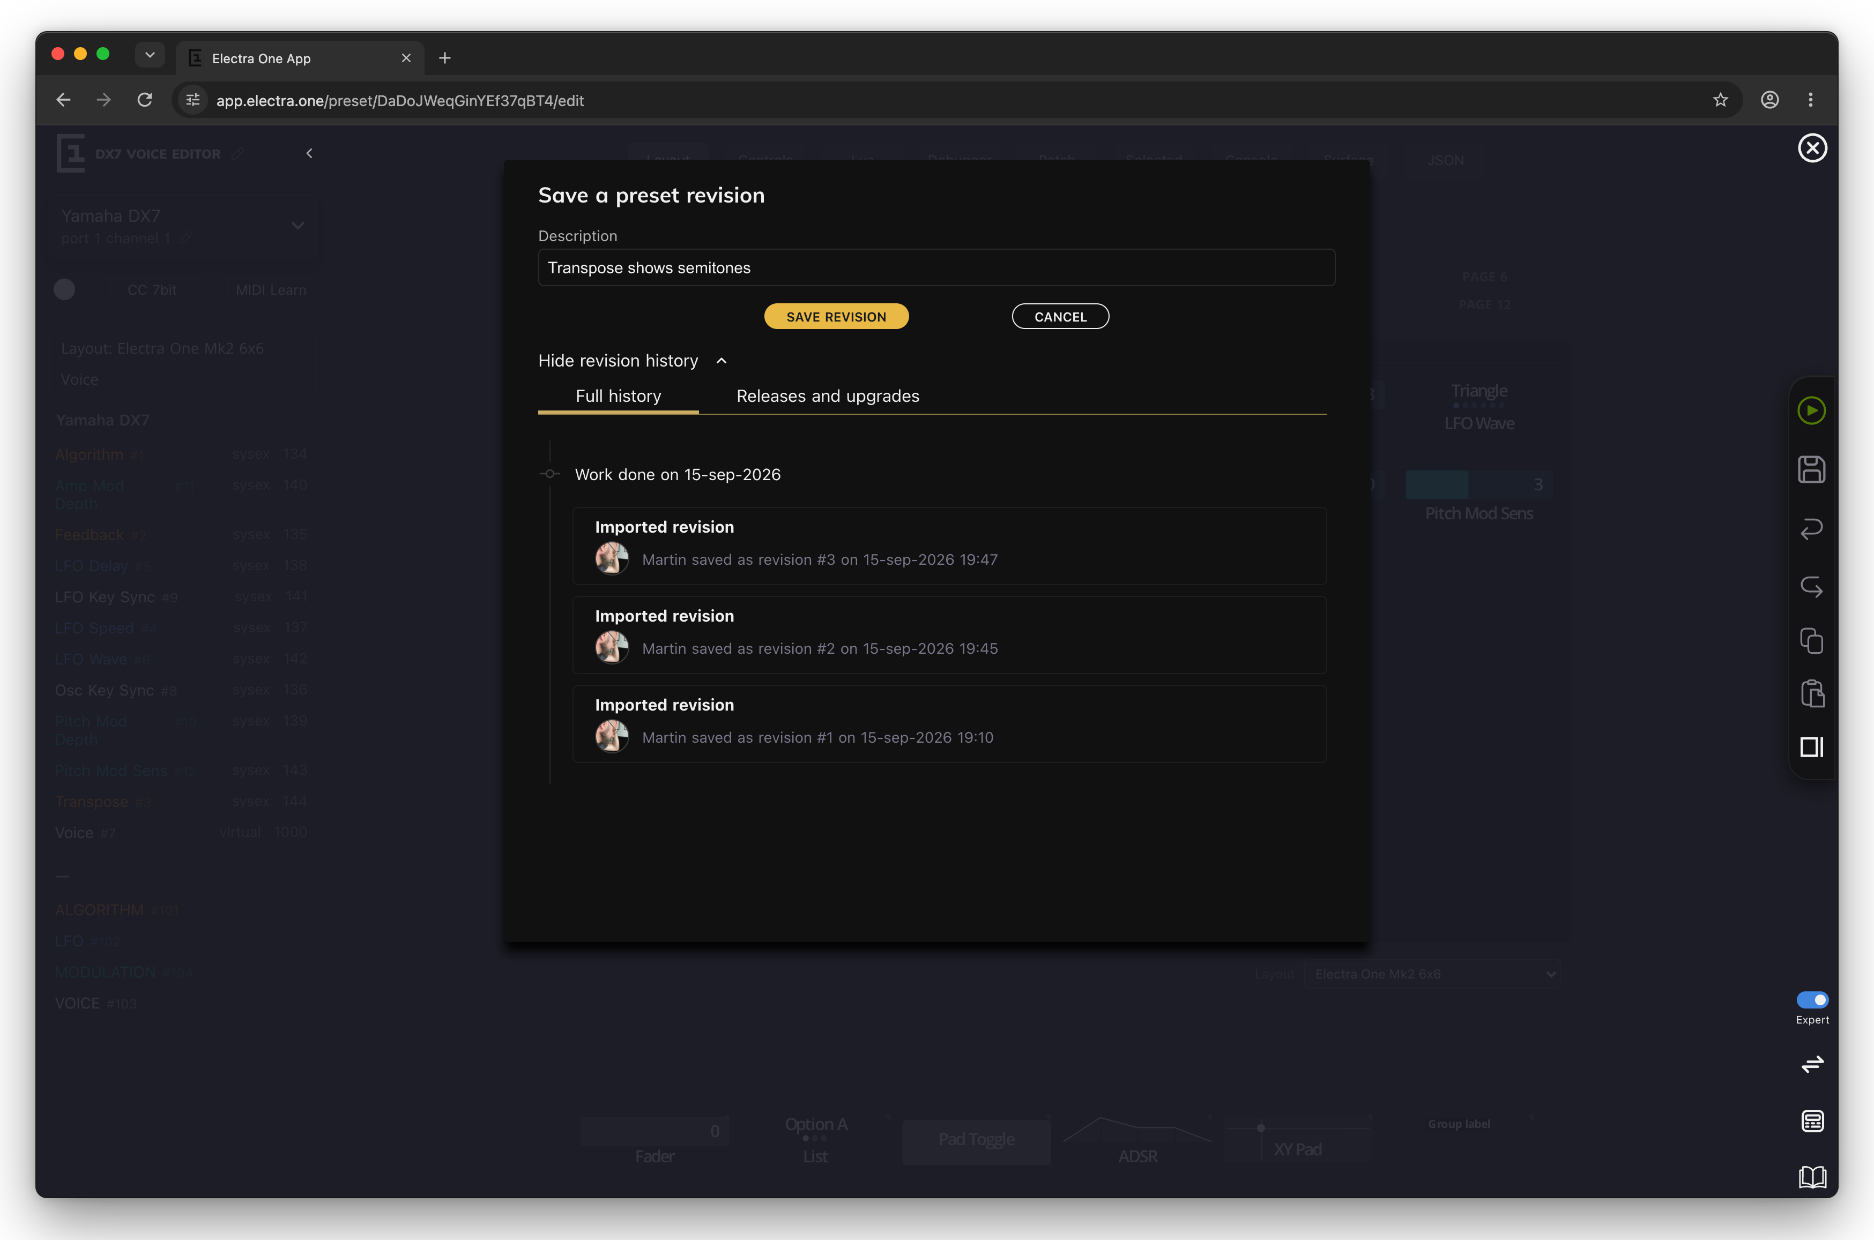
Task: Toggle the side panel layout icon
Action: [1811, 746]
